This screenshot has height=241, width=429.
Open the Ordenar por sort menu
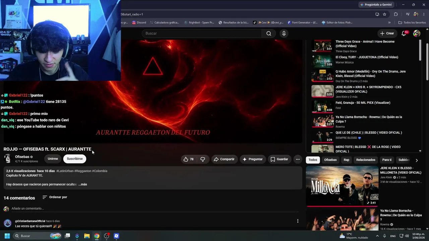55,197
